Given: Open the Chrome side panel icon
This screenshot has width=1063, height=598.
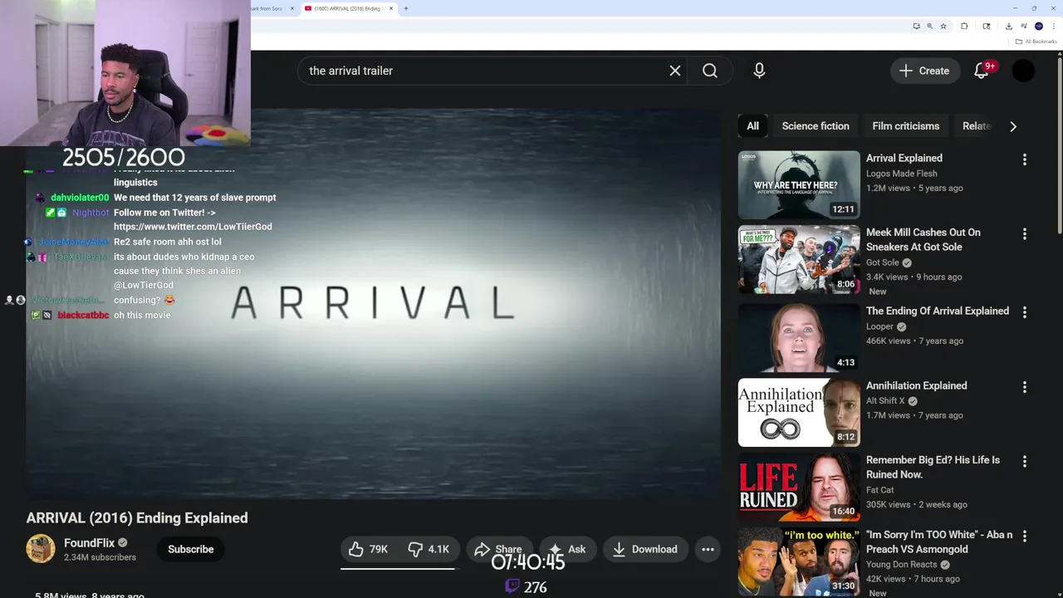Looking at the screenshot, I should [x=986, y=26].
